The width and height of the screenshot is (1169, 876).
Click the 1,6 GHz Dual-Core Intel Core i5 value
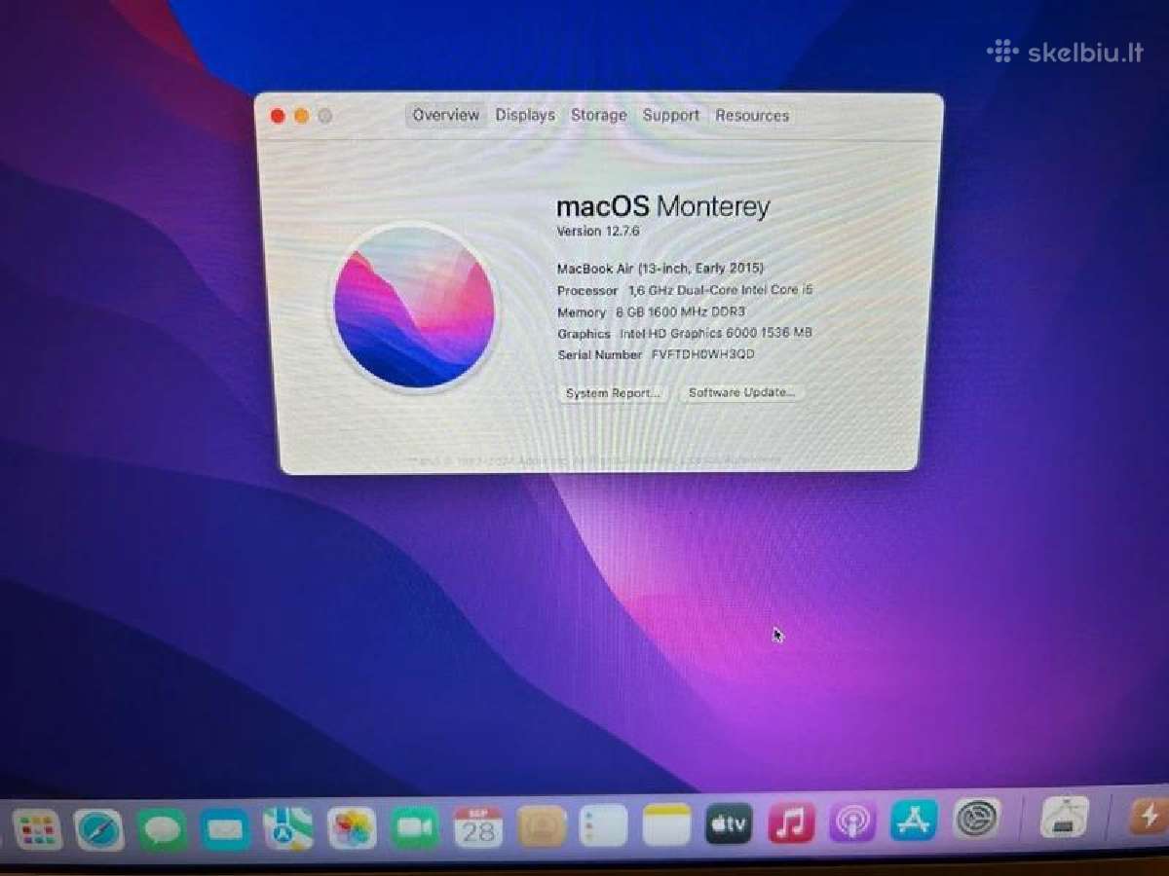tap(720, 290)
